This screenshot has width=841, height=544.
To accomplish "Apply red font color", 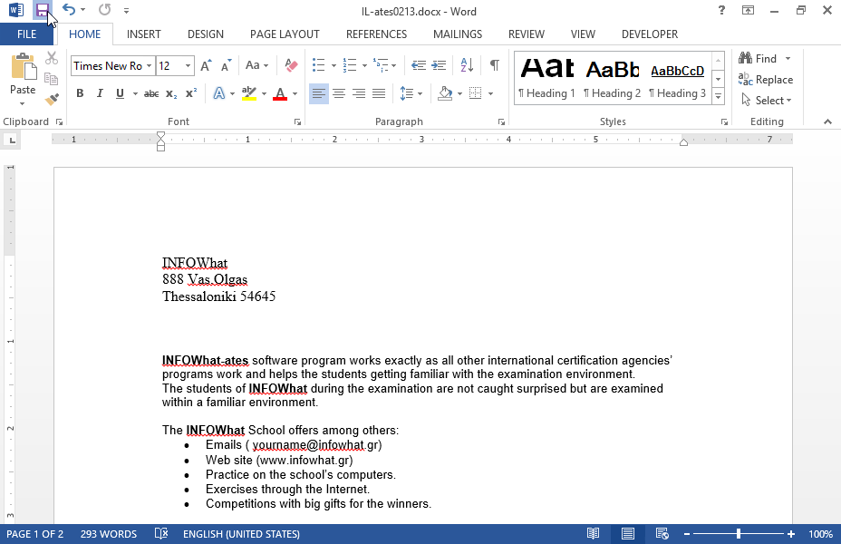I will point(280,94).
